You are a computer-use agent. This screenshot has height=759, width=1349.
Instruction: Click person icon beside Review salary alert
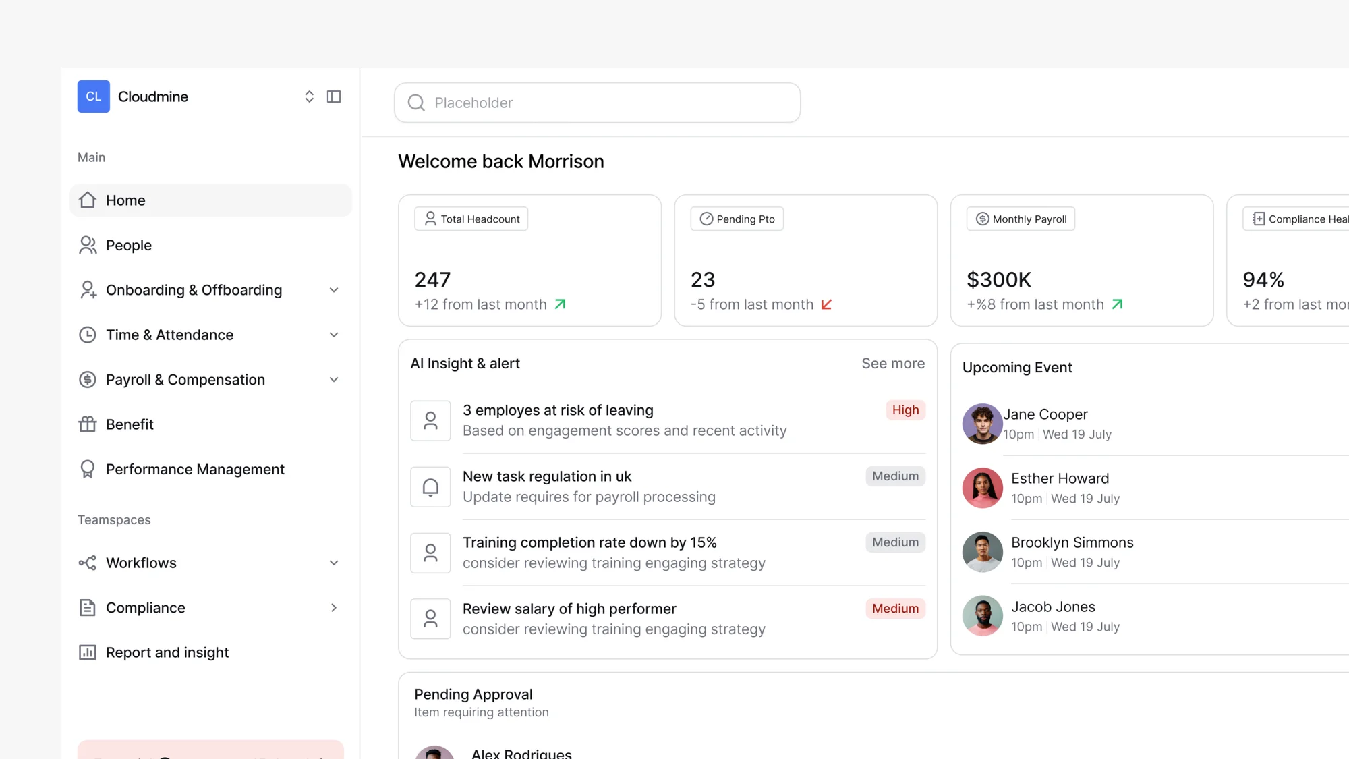[430, 619]
